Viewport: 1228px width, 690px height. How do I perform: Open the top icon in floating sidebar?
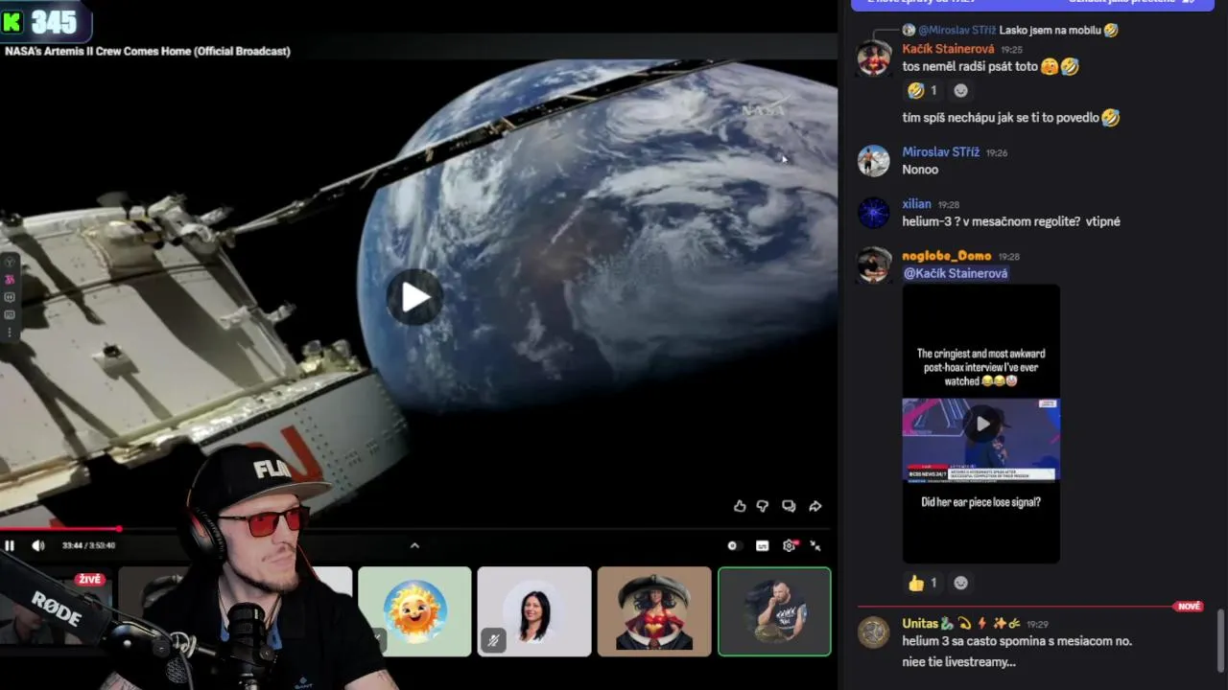pos(10,262)
